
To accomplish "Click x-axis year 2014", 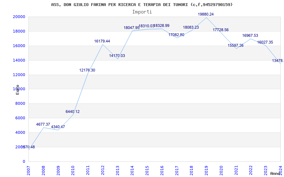I will [132, 171].
